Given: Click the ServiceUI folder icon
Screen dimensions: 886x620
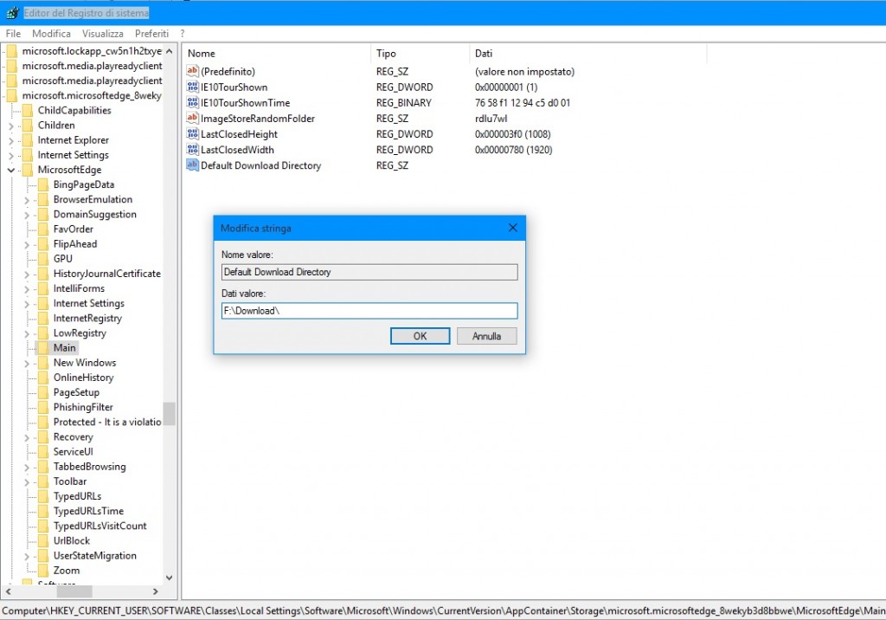Looking at the screenshot, I should tap(43, 451).
